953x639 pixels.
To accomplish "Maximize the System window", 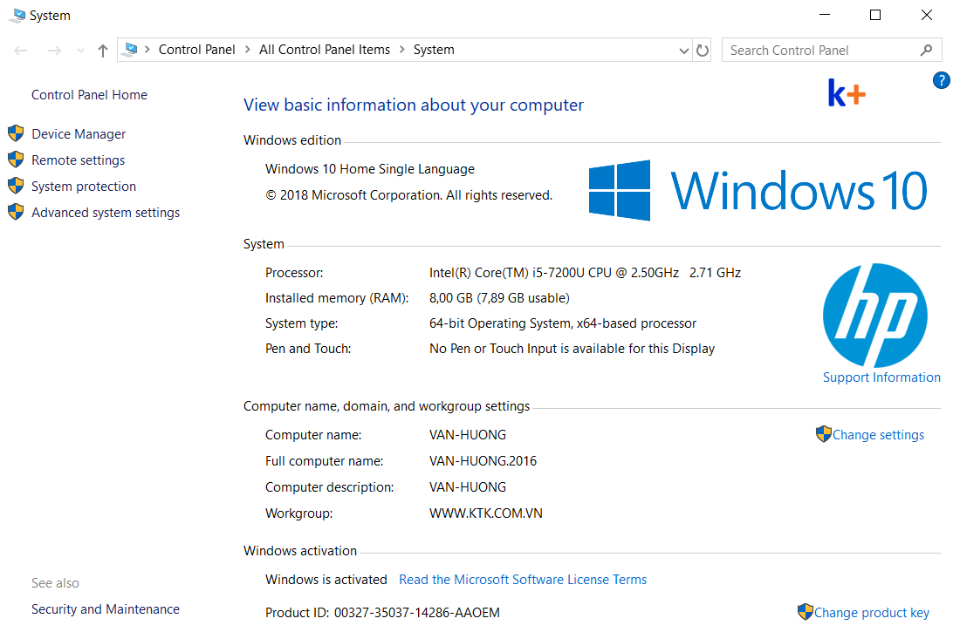I will (x=875, y=15).
